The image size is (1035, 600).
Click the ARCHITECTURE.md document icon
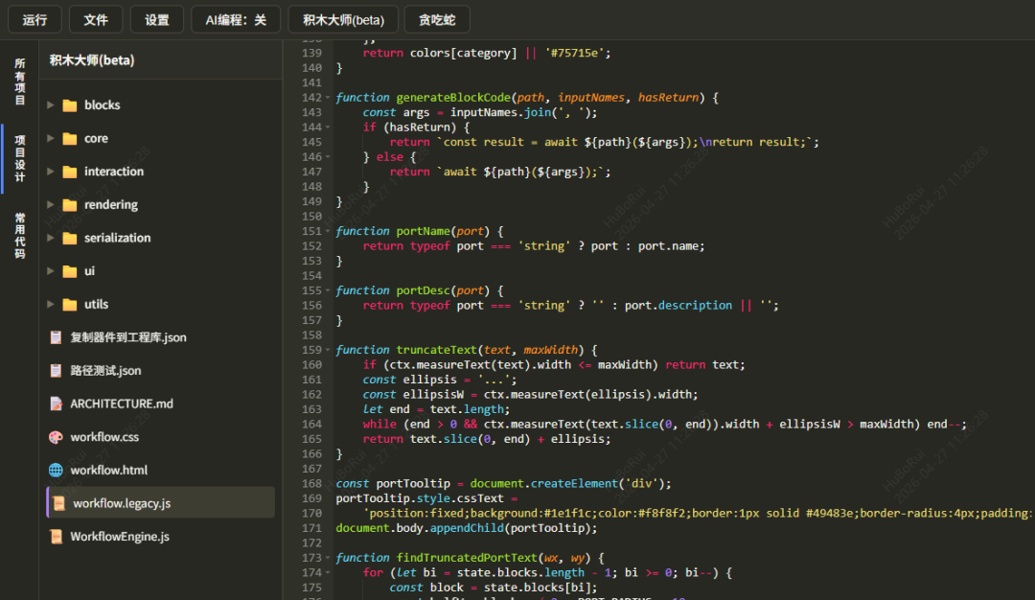point(57,404)
